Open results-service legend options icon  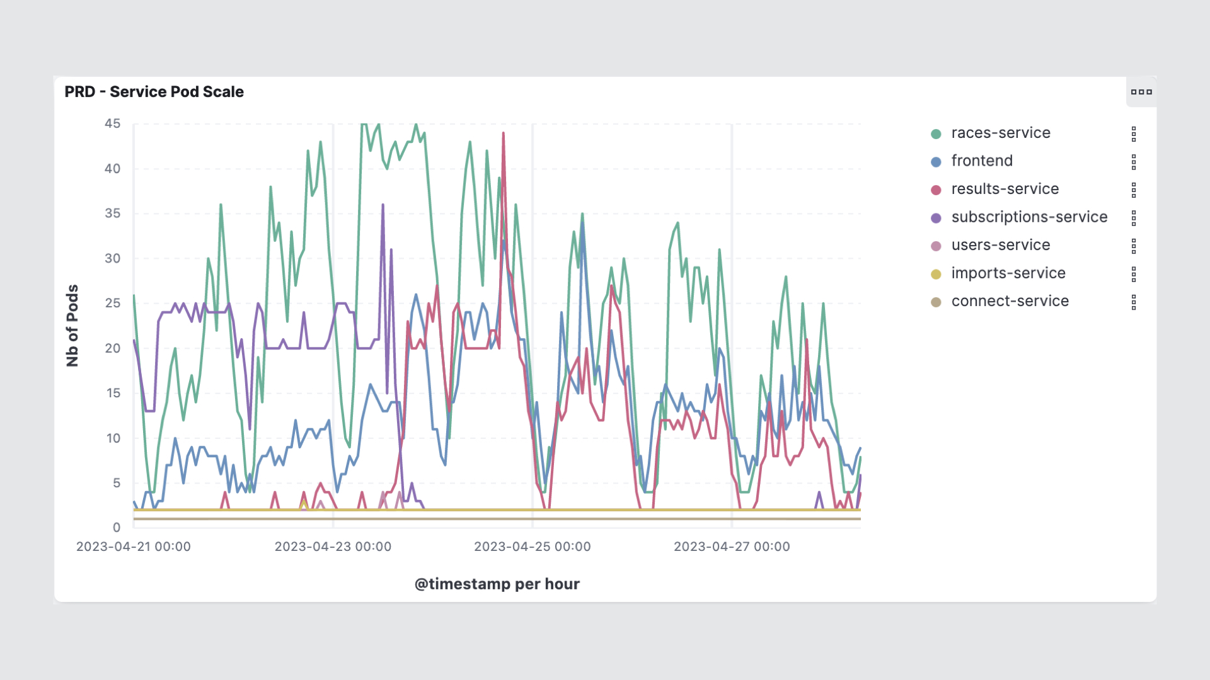[1134, 190]
